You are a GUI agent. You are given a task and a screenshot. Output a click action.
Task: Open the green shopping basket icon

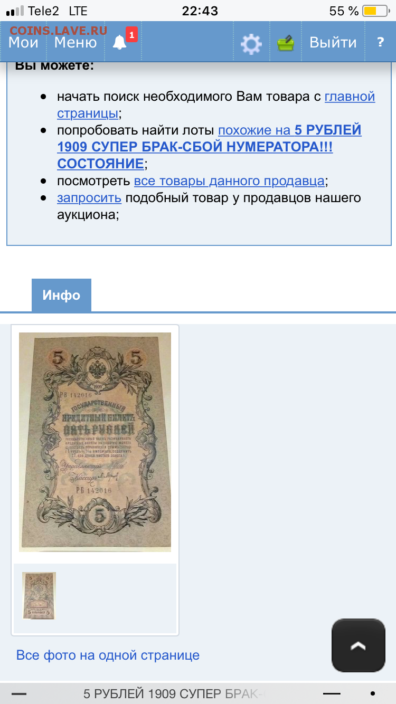coord(286,43)
